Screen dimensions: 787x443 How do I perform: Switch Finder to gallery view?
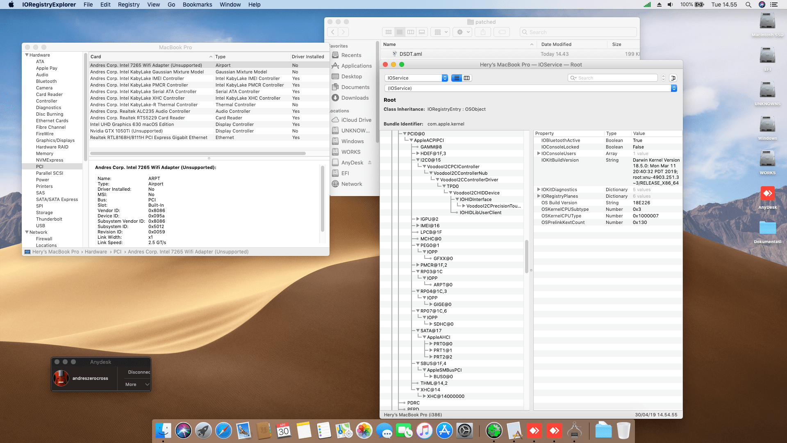point(422,32)
